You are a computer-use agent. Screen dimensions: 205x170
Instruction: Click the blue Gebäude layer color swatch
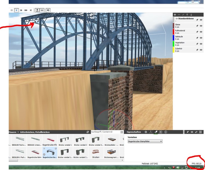(174, 38)
